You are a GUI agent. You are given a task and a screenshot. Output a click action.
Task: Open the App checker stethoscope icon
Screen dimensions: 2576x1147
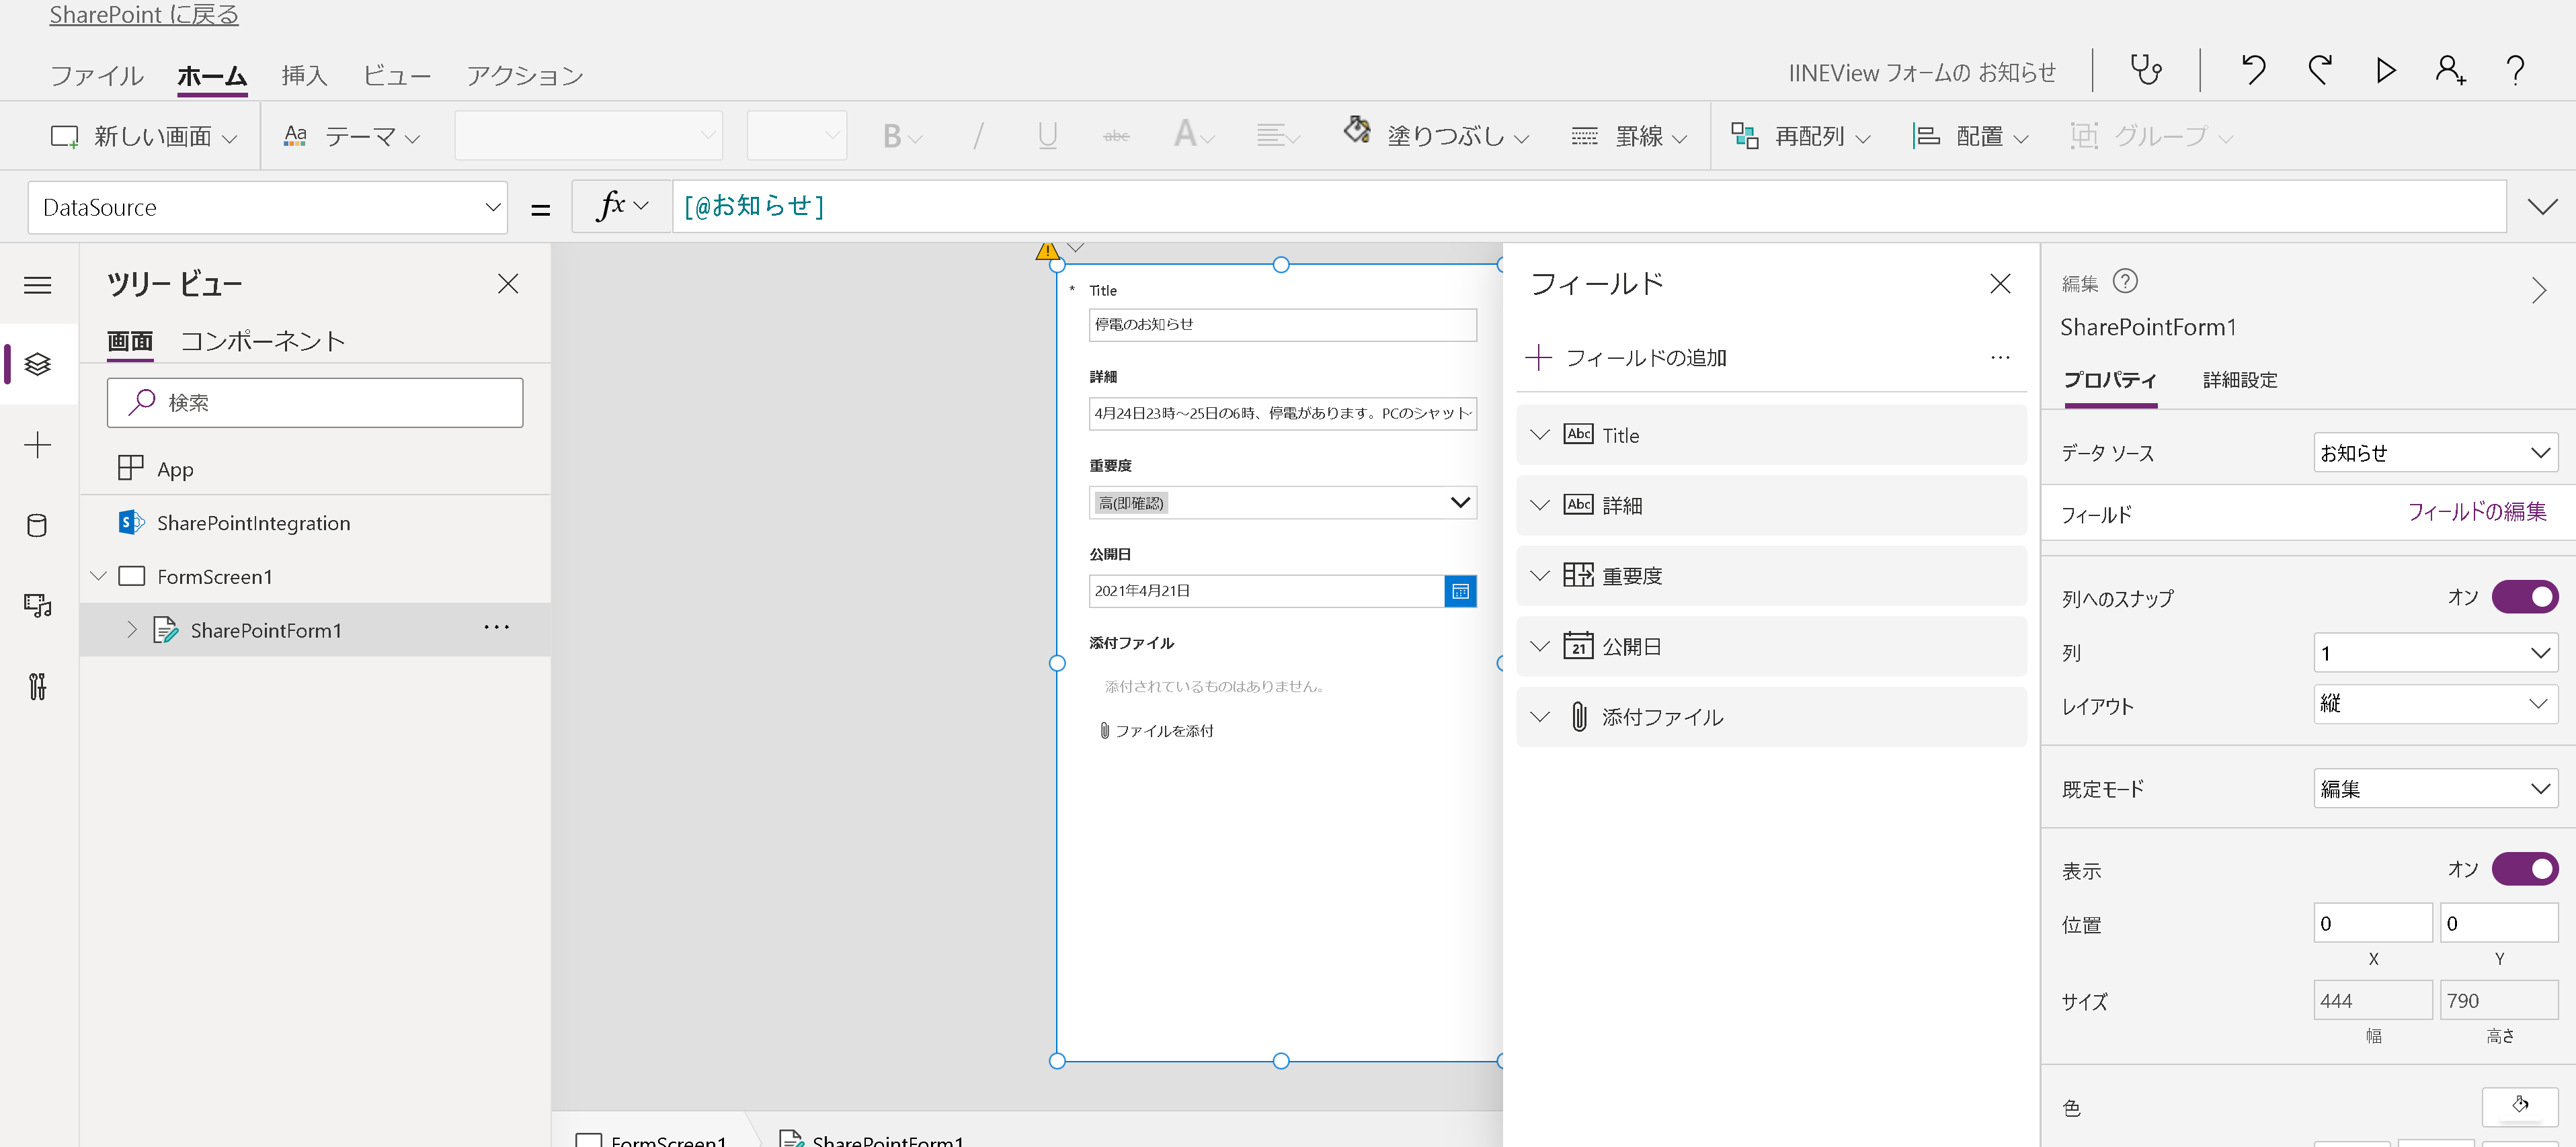pyautogui.click(x=2146, y=70)
